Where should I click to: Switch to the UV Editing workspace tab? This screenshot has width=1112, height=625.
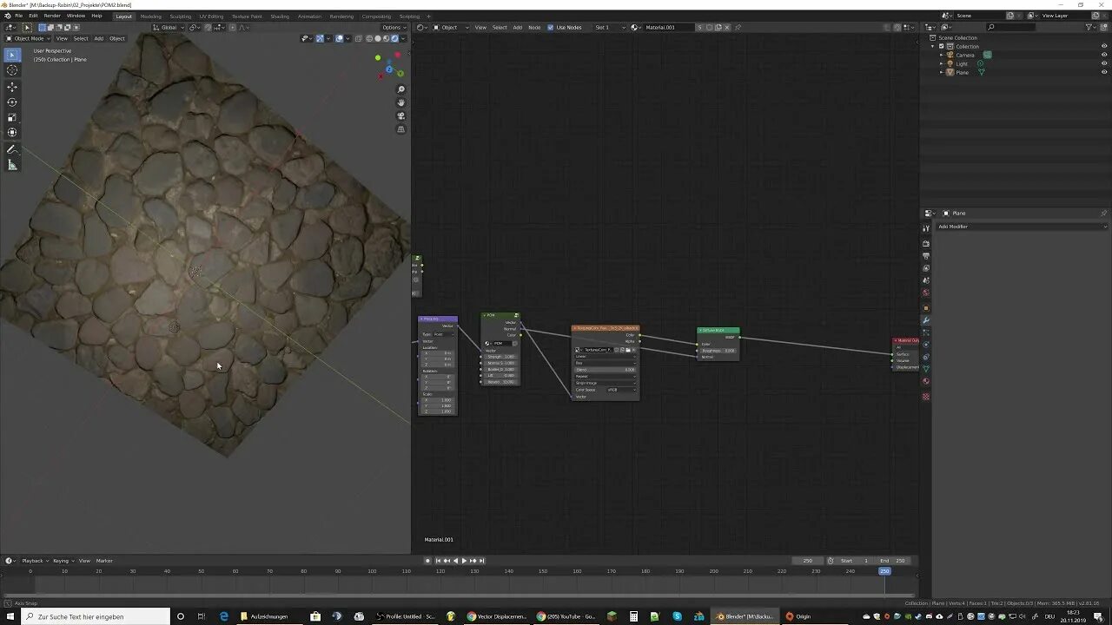[211, 16]
